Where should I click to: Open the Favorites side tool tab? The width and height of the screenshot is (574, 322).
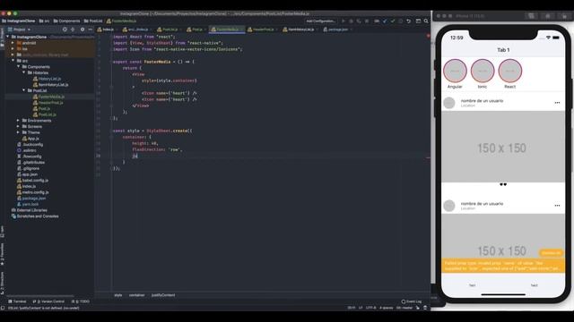click(2, 253)
